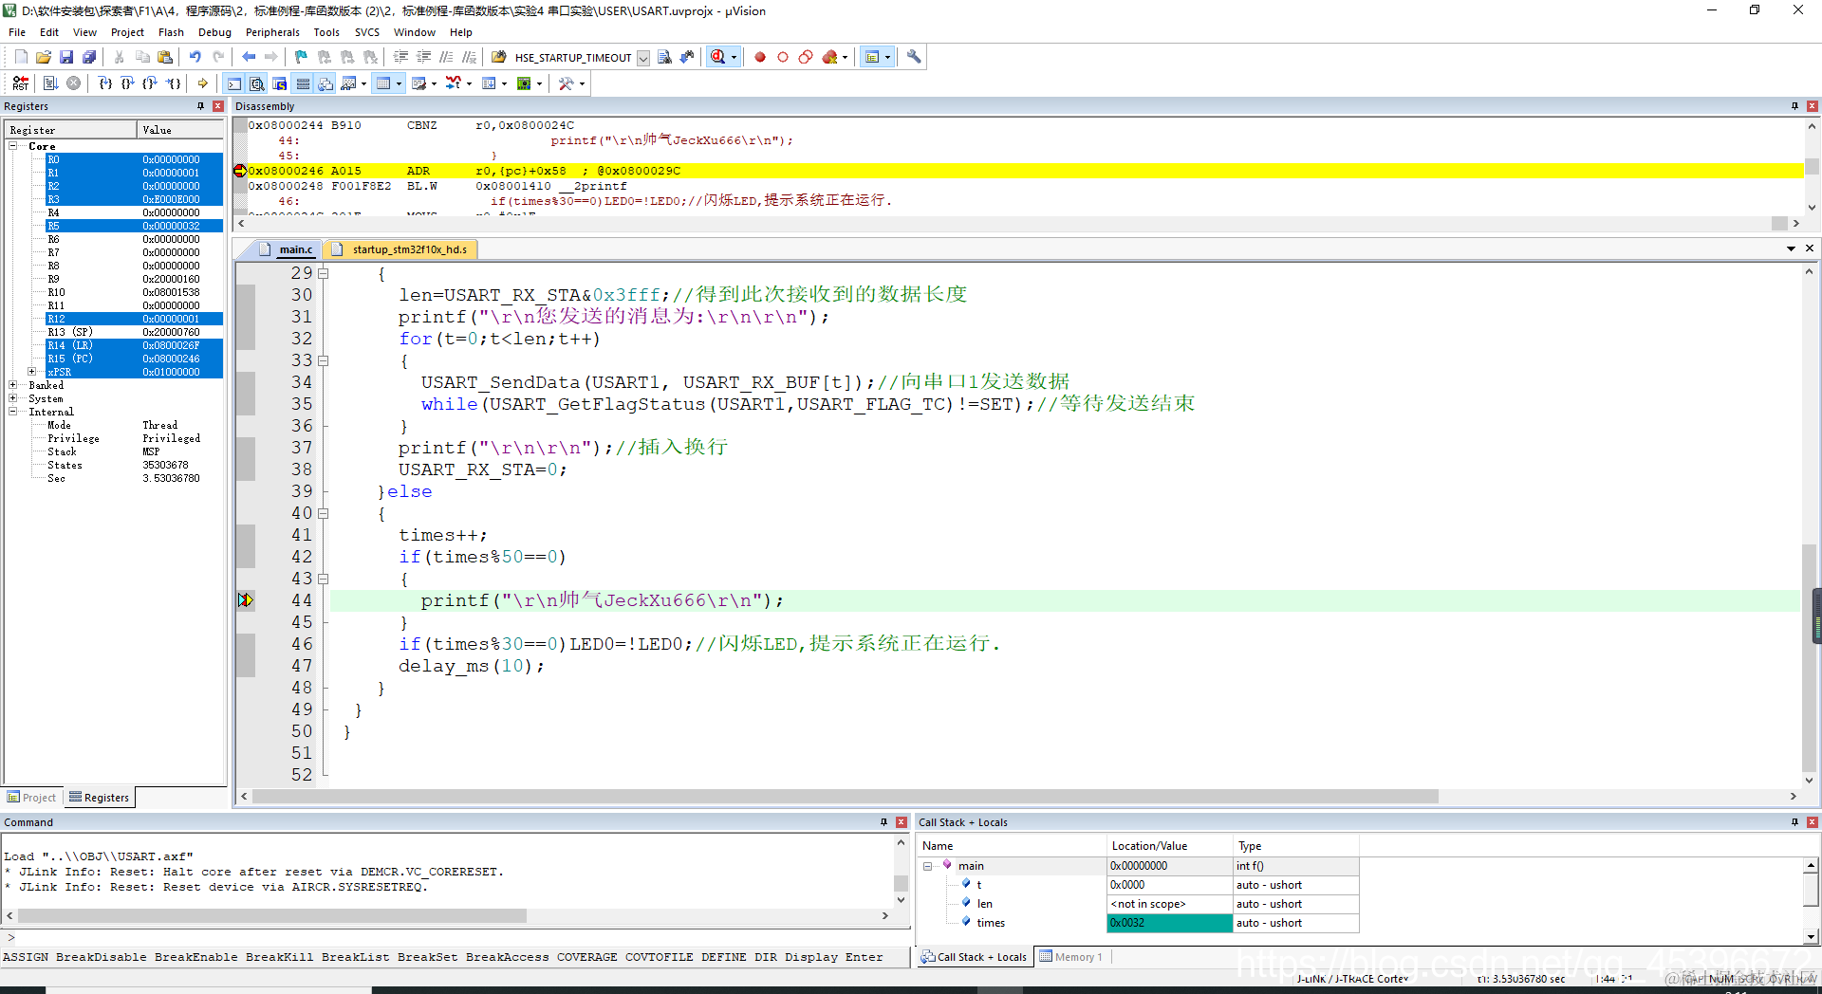1822x994 pixels.
Task: Collapse the Internal register group
Action: click(13, 412)
